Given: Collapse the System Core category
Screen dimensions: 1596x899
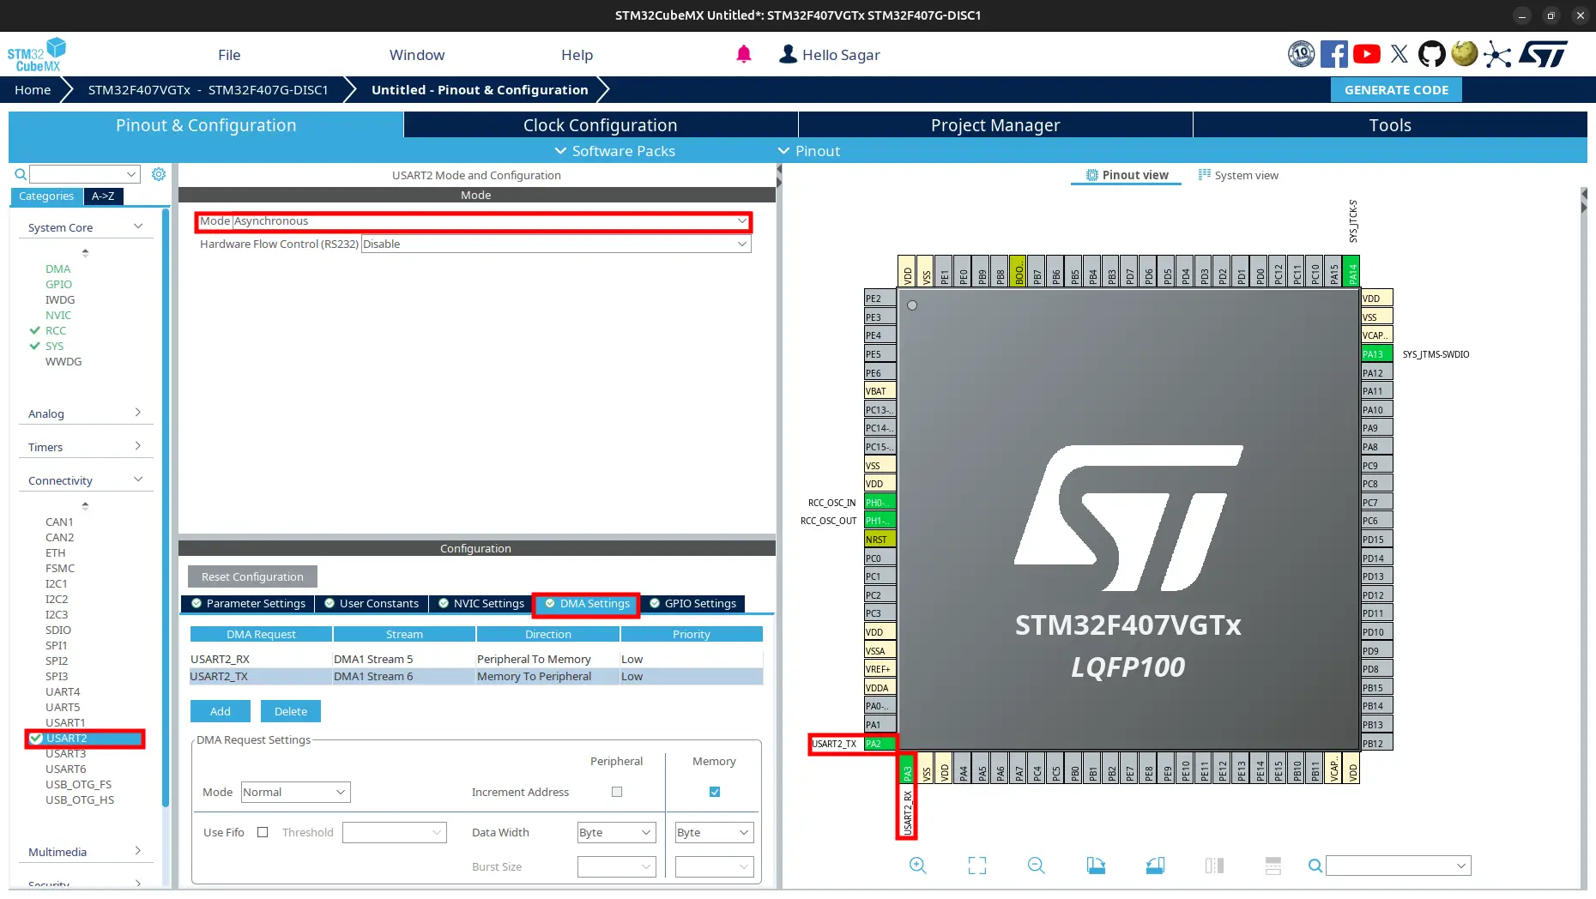Looking at the screenshot, I should (85, 227).
